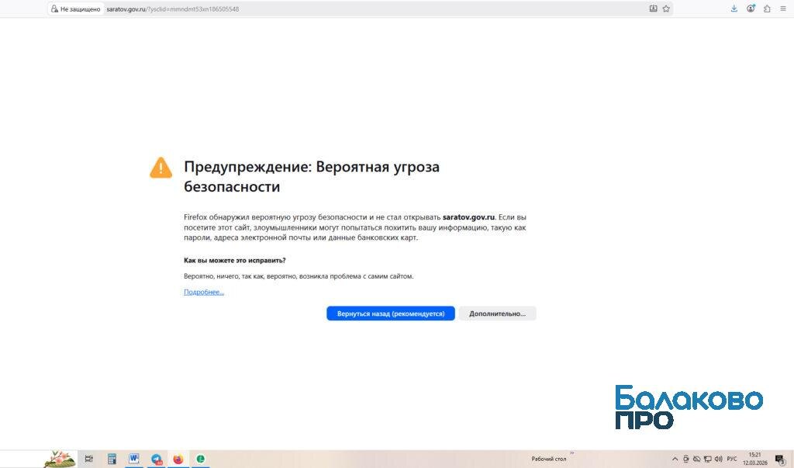Image resolution: width=794 pixels, height=468 pixels.
Task: Open the network tray icon
Action: [707, 459]
